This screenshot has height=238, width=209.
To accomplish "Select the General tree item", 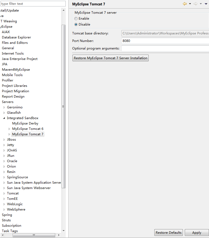I will pyautogui.click(x=8, y=48).
